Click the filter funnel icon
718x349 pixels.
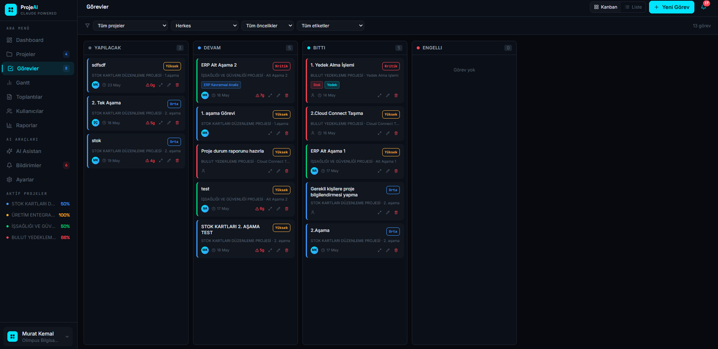(x=87, y=26)
